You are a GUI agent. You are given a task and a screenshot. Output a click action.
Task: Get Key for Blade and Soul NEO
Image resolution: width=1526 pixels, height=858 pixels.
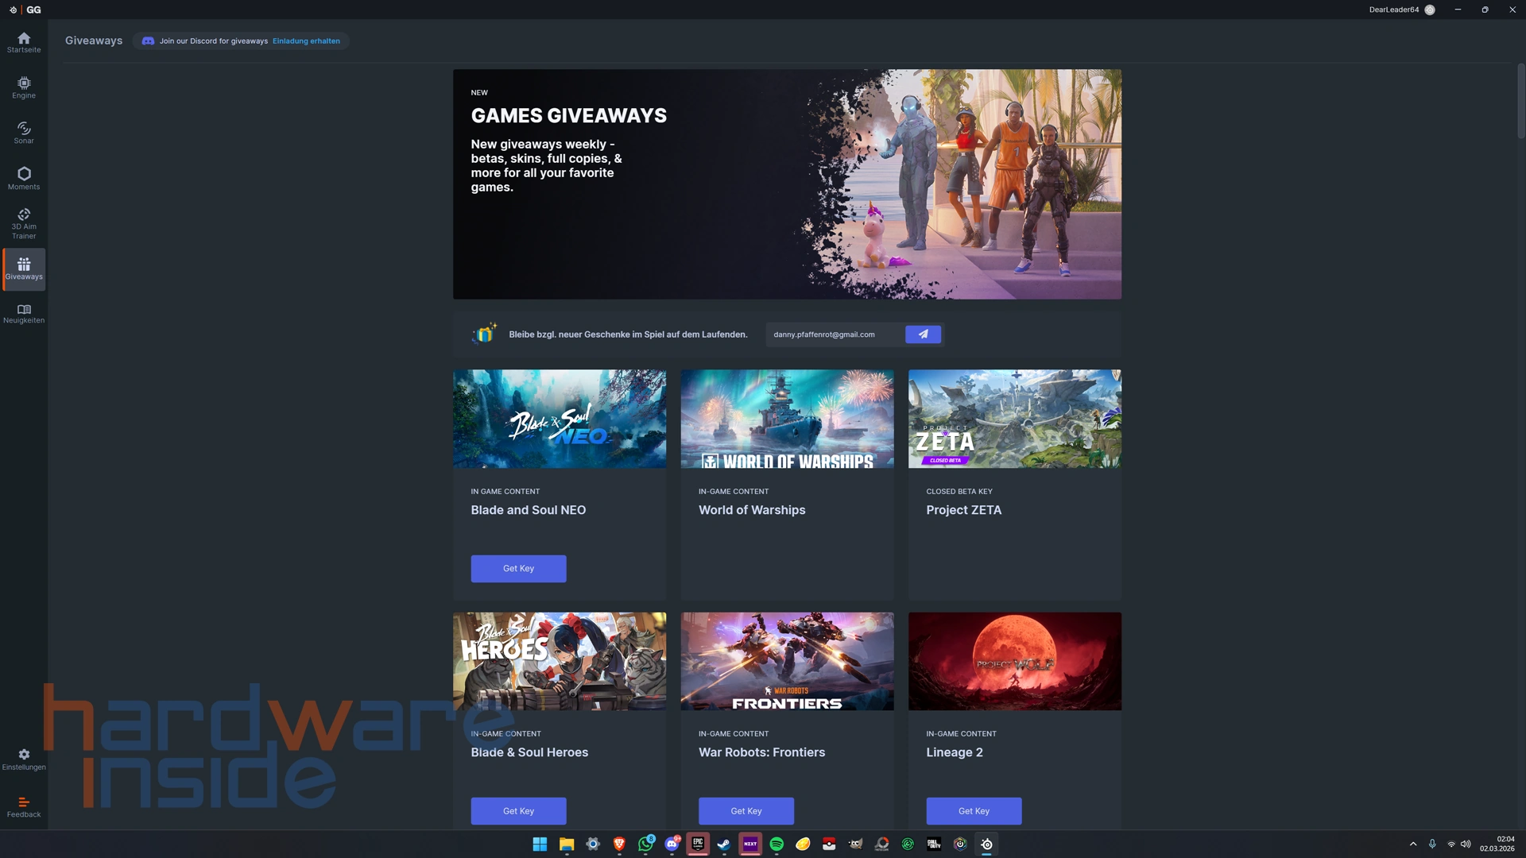click(x=518, y=569)
